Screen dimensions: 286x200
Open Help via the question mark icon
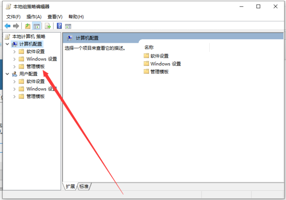tap(59, 26)
